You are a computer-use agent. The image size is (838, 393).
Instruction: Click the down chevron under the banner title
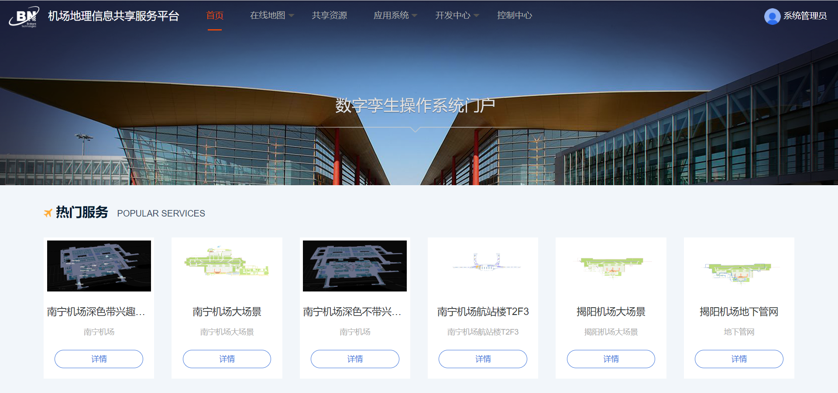click(416, 129)
